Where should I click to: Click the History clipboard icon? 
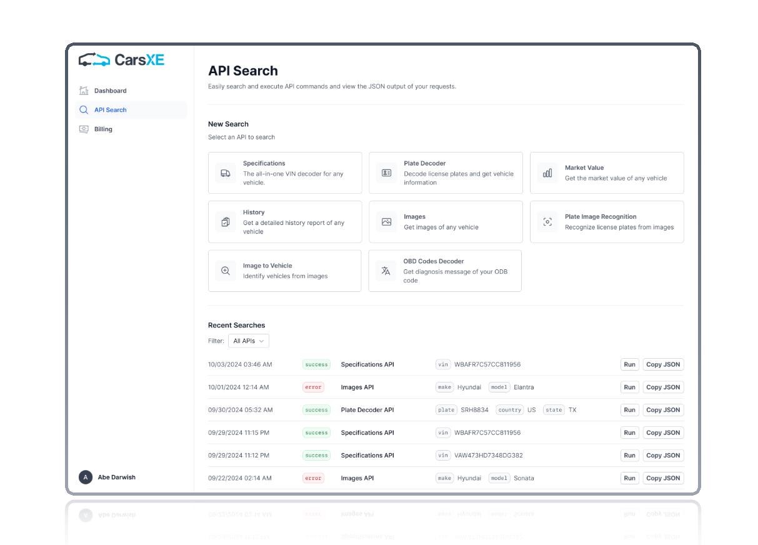coord(226,222)
